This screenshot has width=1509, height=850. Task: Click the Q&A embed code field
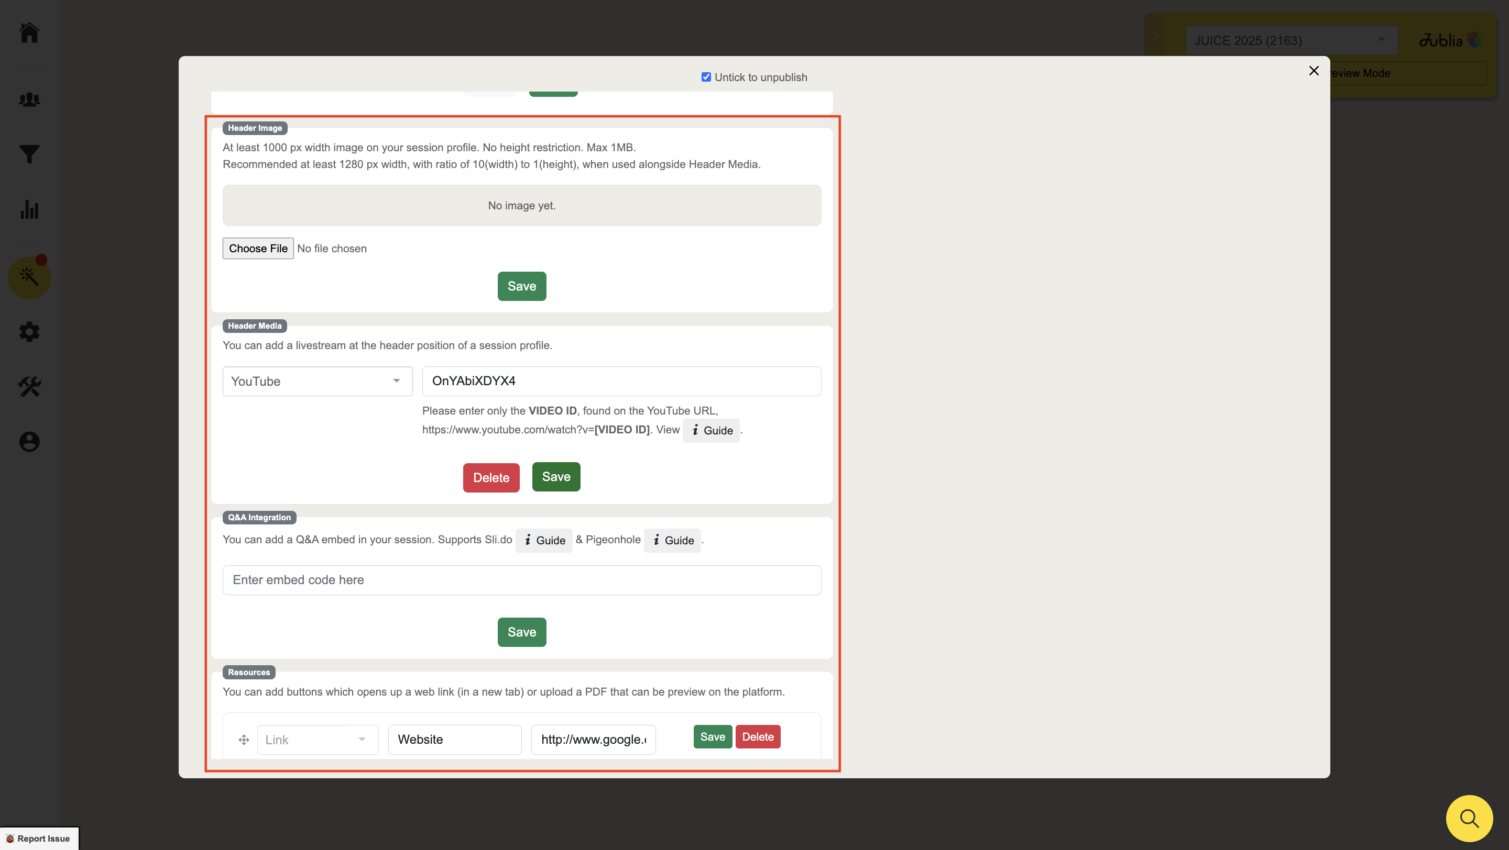tap(521, 580)
